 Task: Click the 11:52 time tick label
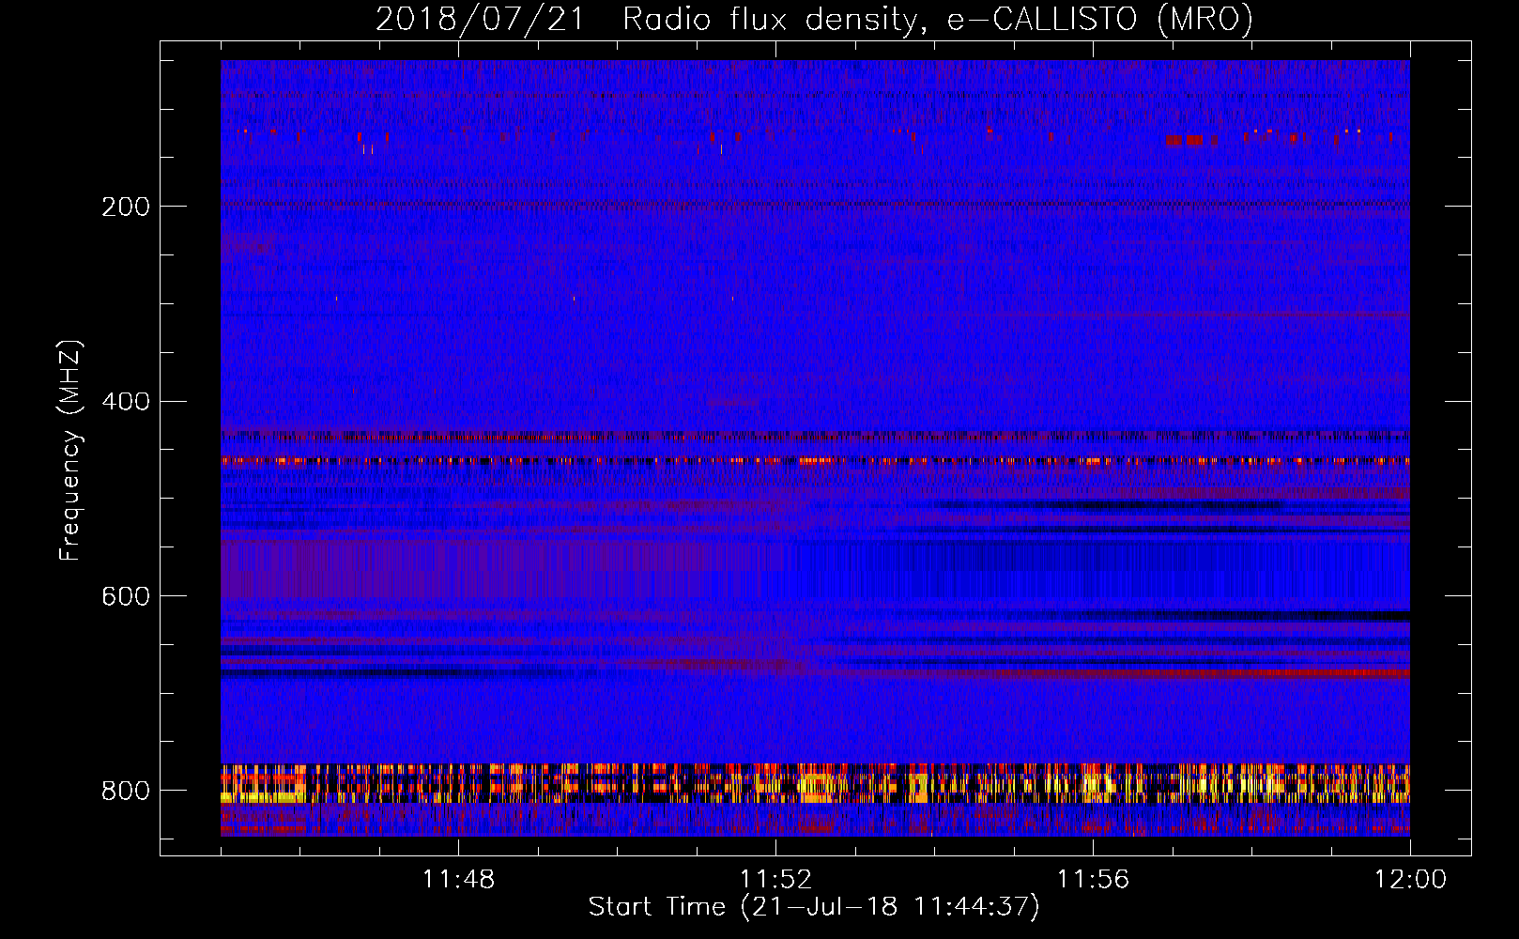775,880
